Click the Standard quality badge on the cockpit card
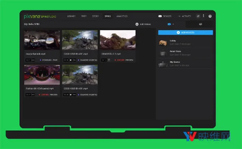Screen dimensions: 242x149 pyautogui.click(x=49, y=60)
